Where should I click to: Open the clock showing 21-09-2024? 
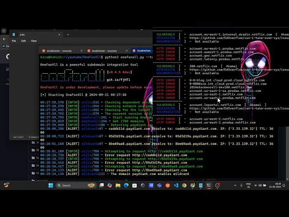click(x=275, y=185)
